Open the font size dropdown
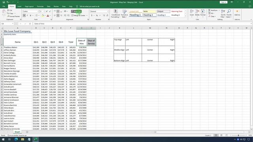 [x=44, y=11]
